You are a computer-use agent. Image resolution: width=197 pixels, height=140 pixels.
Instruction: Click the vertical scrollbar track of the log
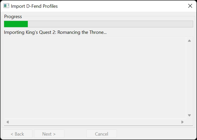tap(189, 77)
